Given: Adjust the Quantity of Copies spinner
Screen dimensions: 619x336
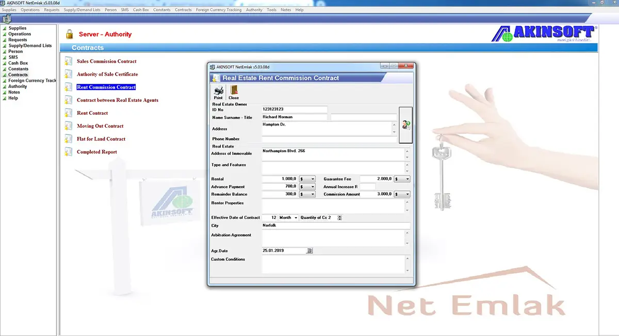Looking at the screenshot, I should pyautogui.click(x=339, y=218).
